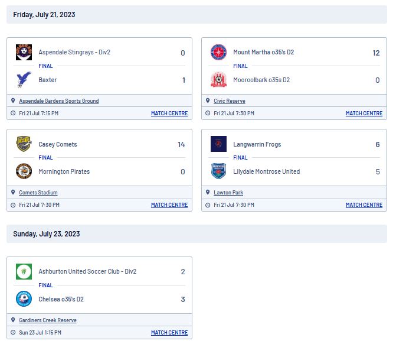Open the Lawton Park venue link

(228, 192)
